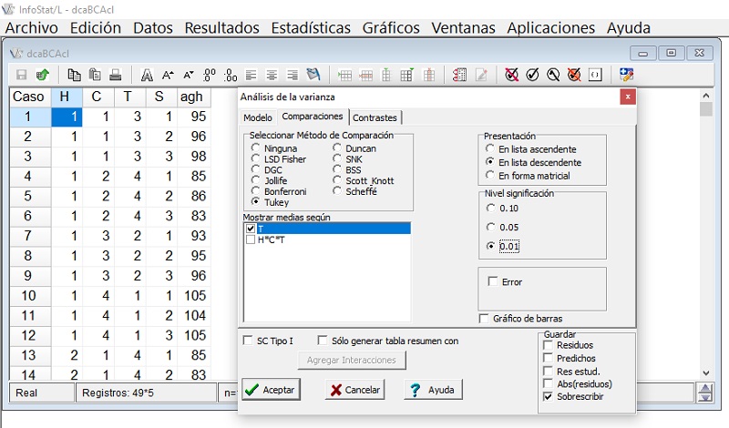Click the data table scroll down arrow
The height and width of the screenshot is (428, 729).
704,372
